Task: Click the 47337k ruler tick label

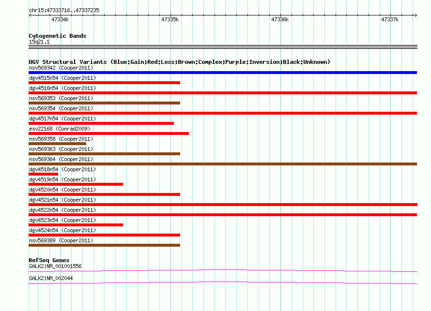Action: tap(390, 19)
